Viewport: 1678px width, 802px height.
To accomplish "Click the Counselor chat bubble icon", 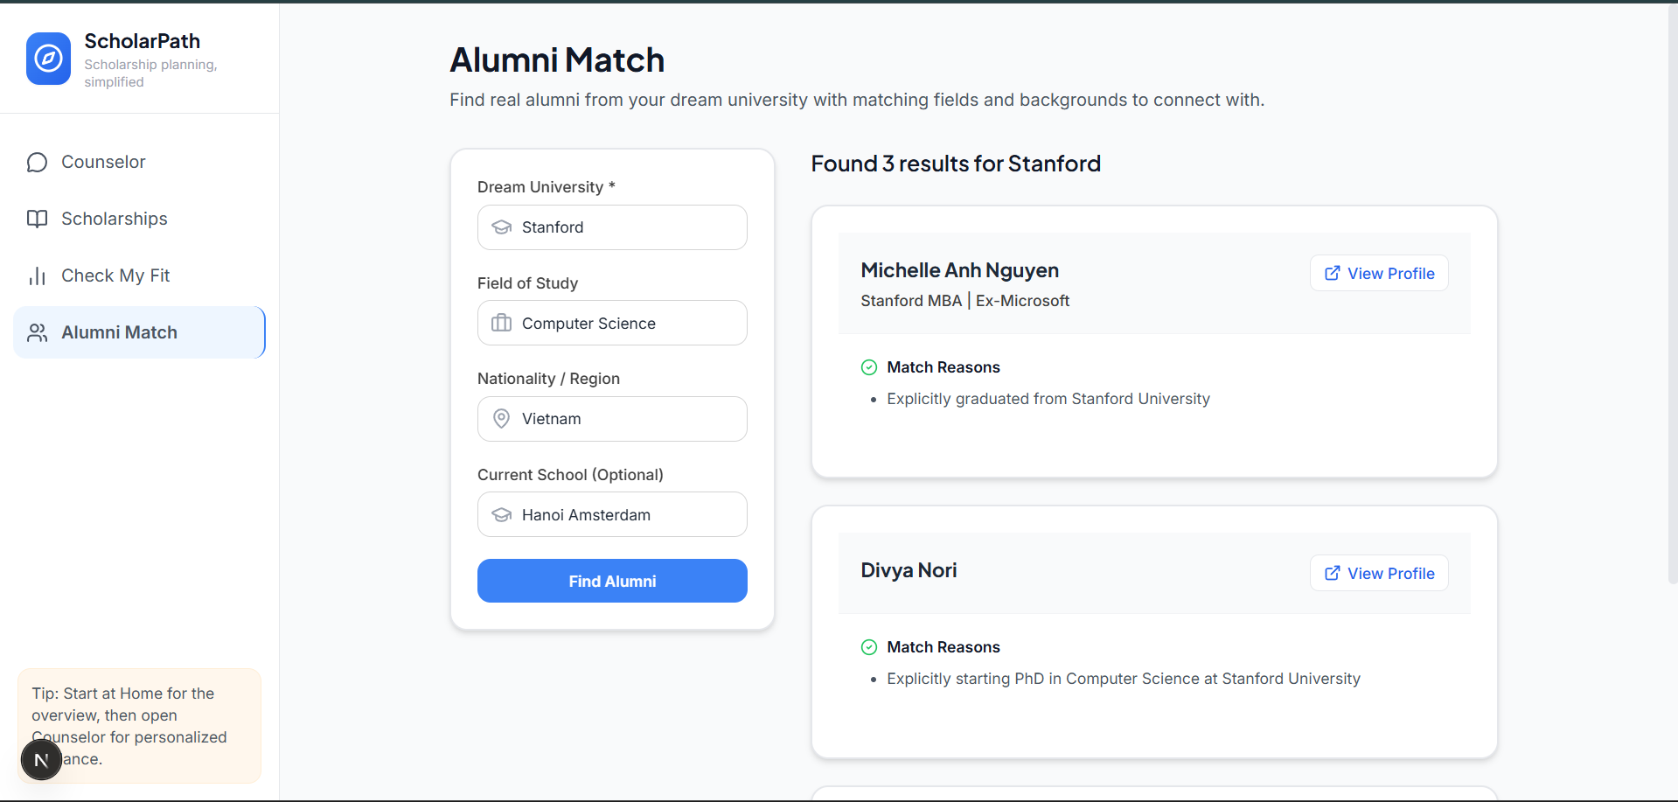I will click(37, 163).
